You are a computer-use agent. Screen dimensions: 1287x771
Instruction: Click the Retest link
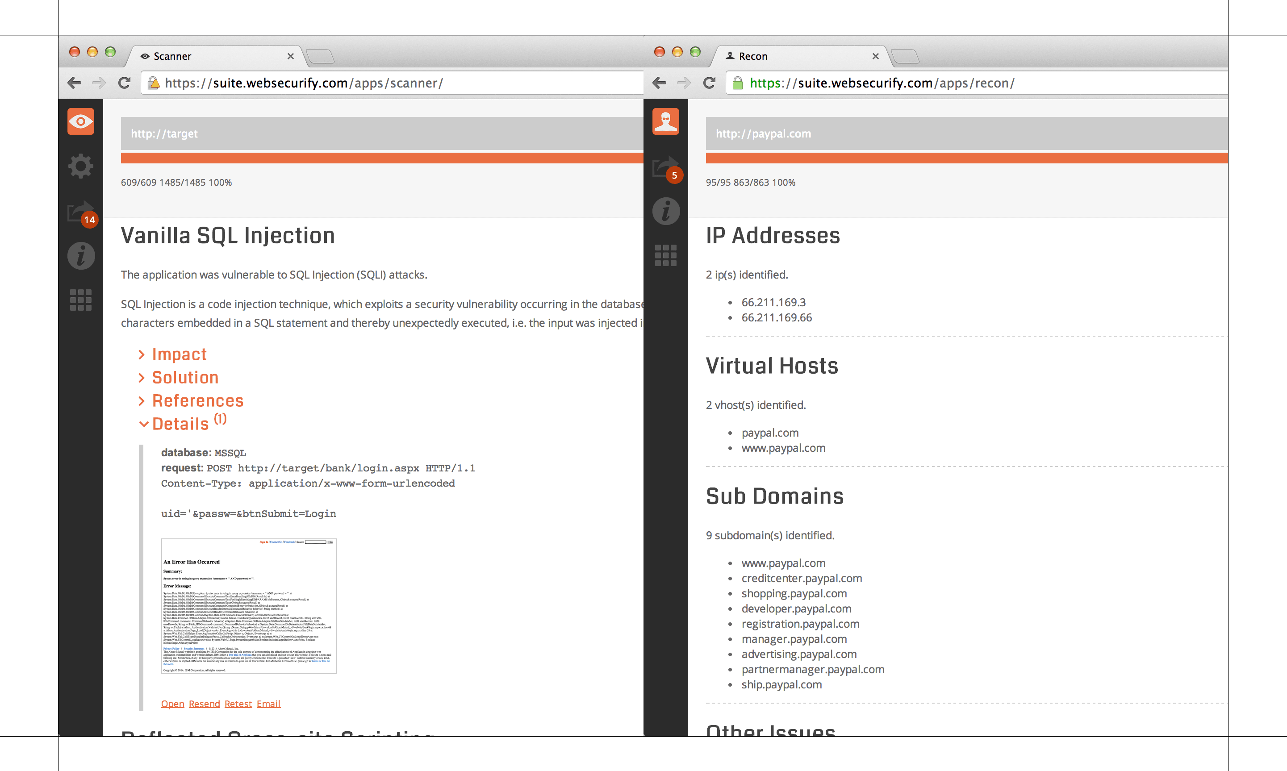(238, 704)
